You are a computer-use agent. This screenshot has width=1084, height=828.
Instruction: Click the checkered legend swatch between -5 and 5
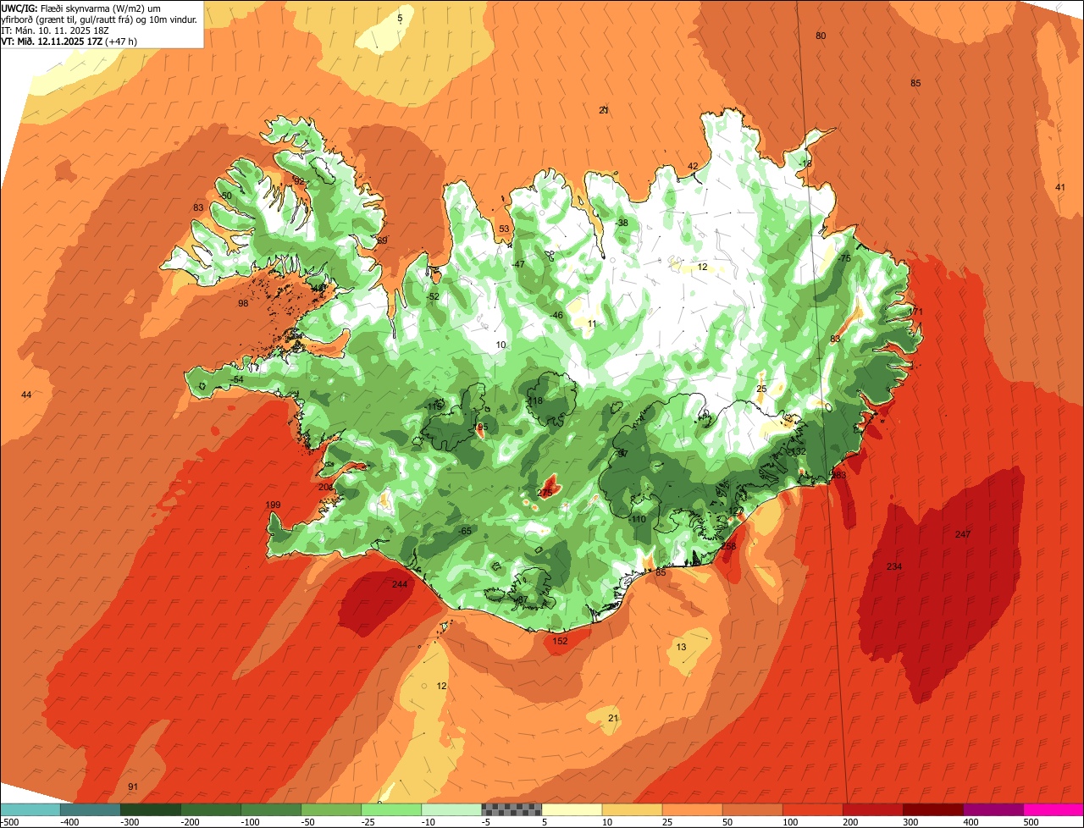point(512,809)
